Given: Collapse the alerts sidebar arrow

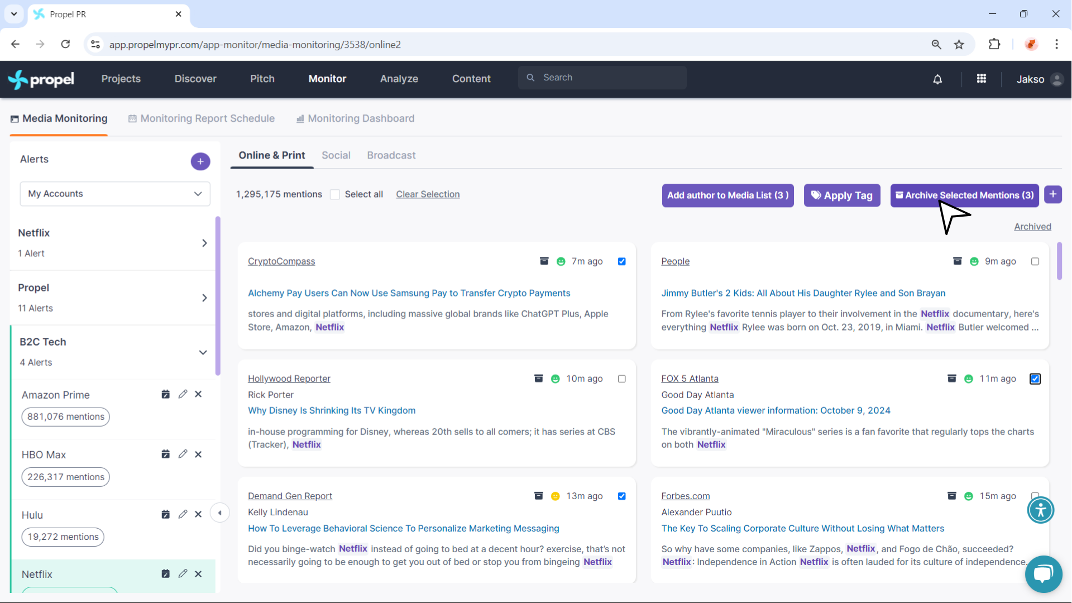Looking at the screenshot, I should click(219, 513).
